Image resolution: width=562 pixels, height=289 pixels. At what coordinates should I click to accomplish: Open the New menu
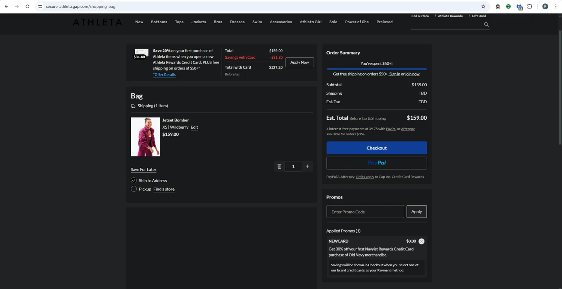coord(139,22)
